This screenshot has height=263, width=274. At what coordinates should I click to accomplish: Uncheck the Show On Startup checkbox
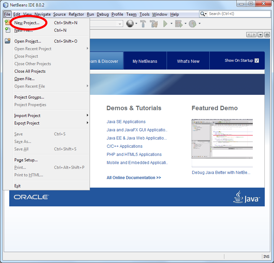(257, 61)
